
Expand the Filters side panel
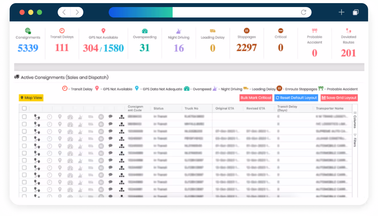click(x=355, y=140)
